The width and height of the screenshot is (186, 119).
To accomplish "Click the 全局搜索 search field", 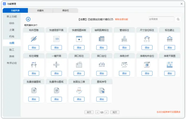I will (x=161, y=19).
